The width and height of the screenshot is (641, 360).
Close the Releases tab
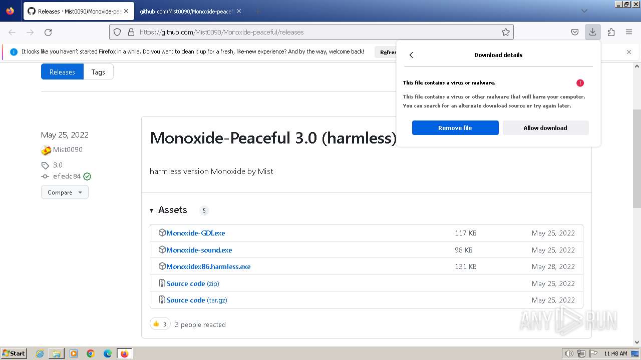point(126,11)
